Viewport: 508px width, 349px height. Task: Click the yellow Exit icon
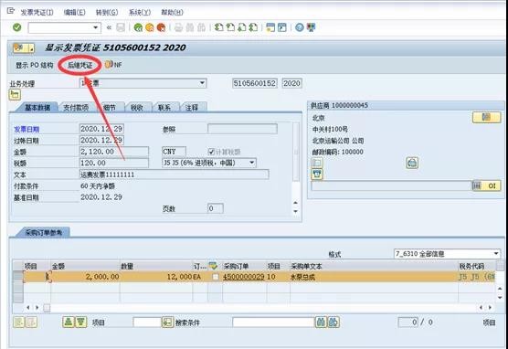click(150, 27)
